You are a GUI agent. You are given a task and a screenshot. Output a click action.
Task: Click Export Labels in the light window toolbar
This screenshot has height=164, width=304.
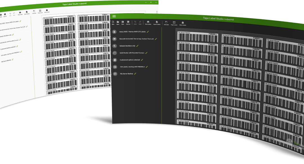pyautogui.click(x=27, y=13)
